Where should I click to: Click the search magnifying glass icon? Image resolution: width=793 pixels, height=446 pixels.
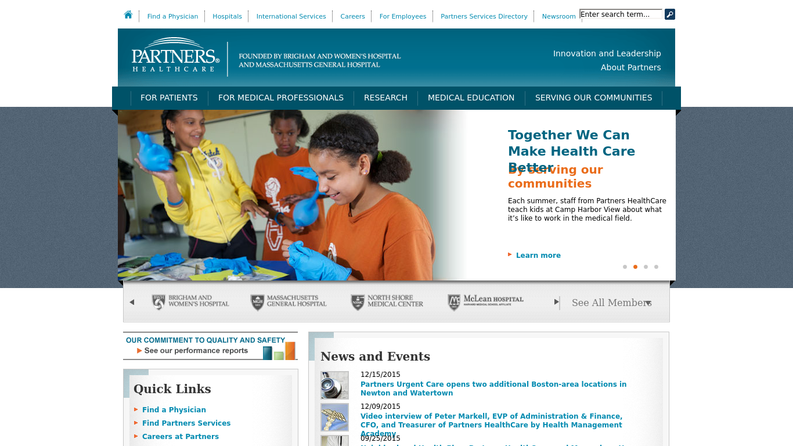[x=669, y=14]
